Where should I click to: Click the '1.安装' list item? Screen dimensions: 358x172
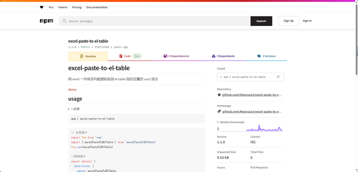75,109
